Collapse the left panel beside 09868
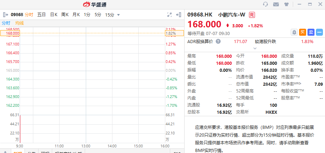325x153 pixels. click(x=6, y=15)
